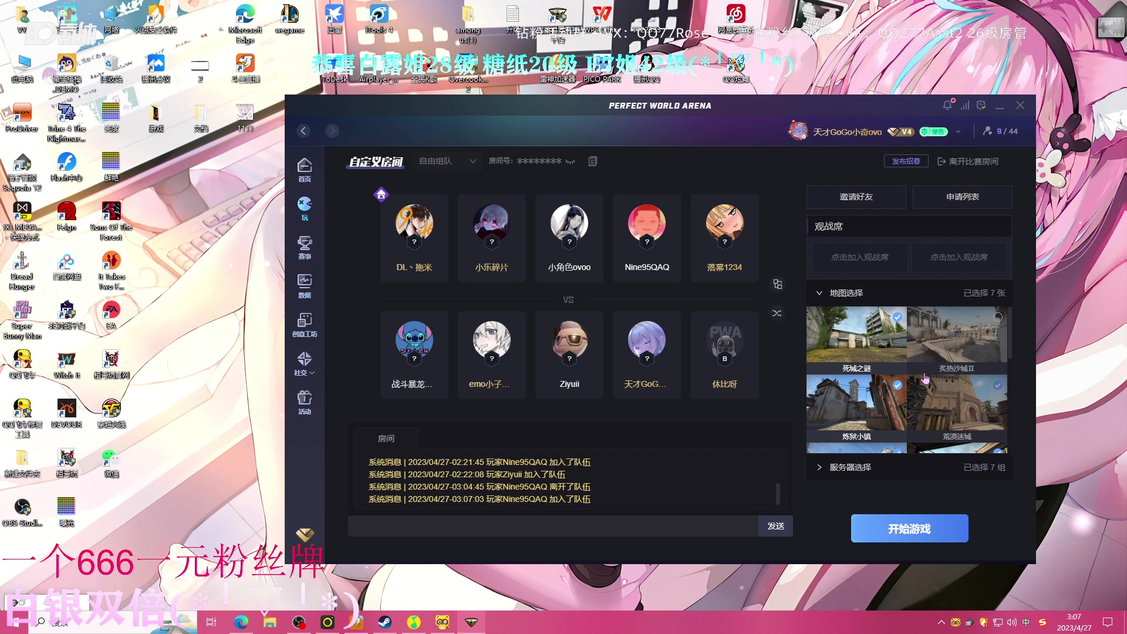Click the Perfect World Arena taskbar icon
This screenshot has height=634, width=1127.
tap(471, 622)
